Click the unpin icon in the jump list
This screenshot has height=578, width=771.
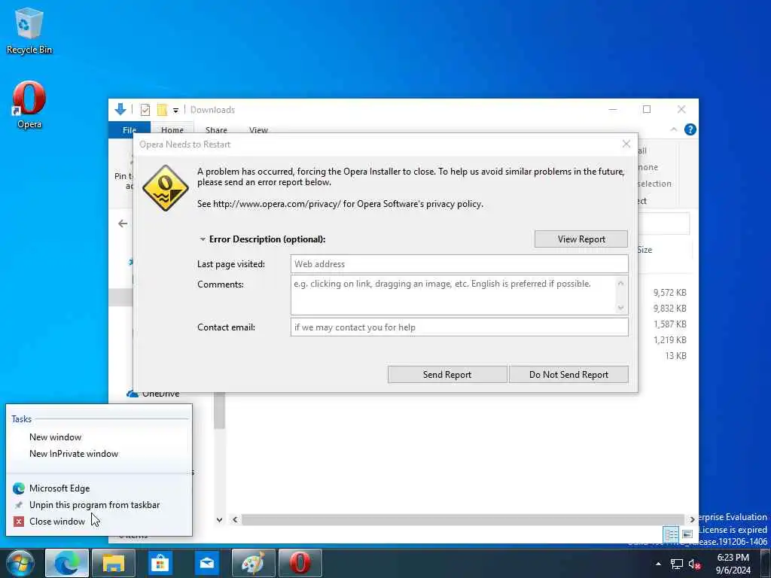coord(19,505)
